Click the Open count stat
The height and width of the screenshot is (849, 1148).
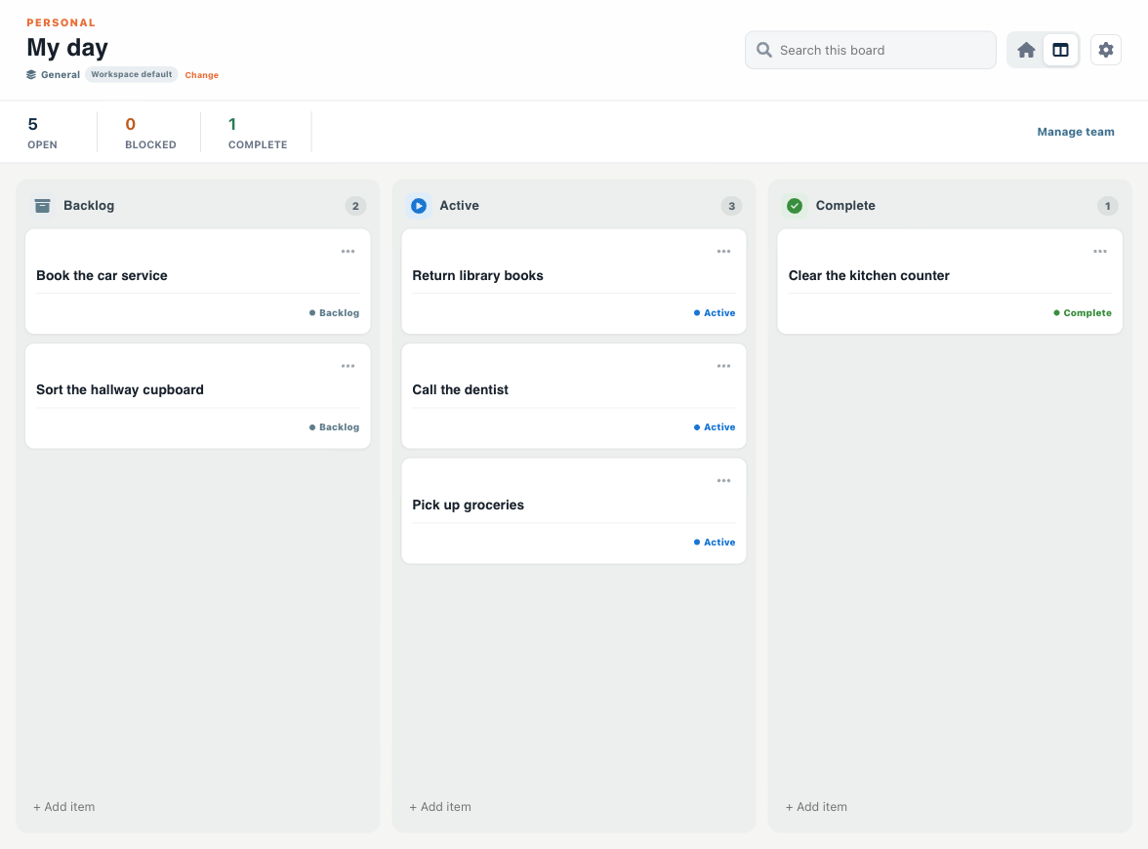[43, 133]
